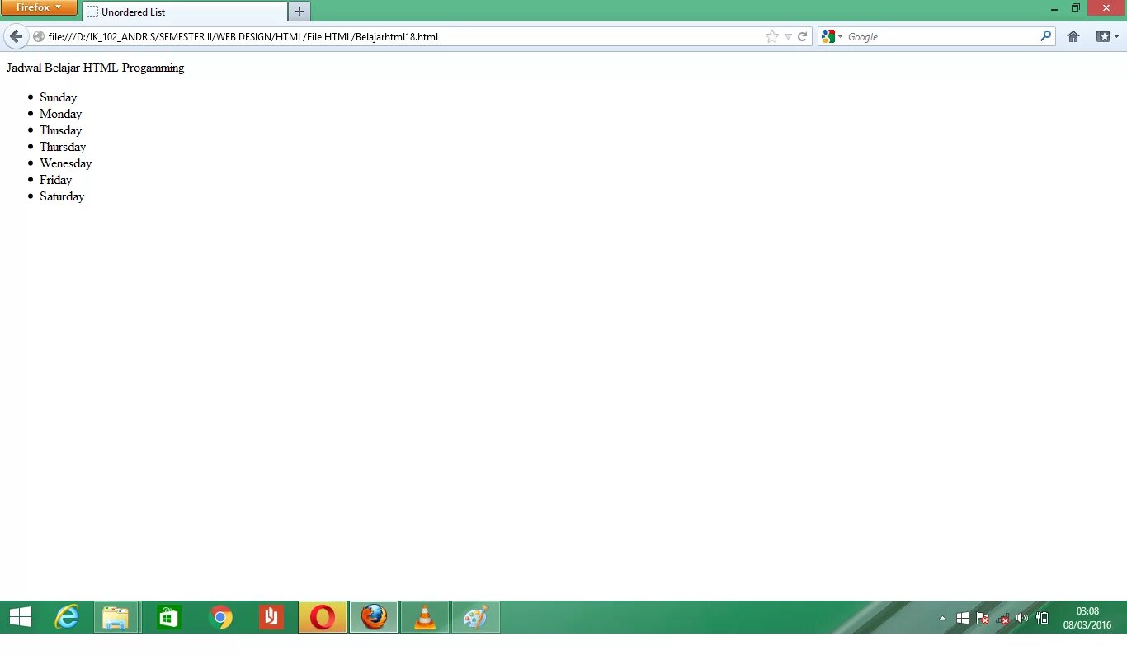Switch to Paint in the taskbar
Image resolution: width=1127 pixels, height=655 pixels.
(x=476, y=617)
